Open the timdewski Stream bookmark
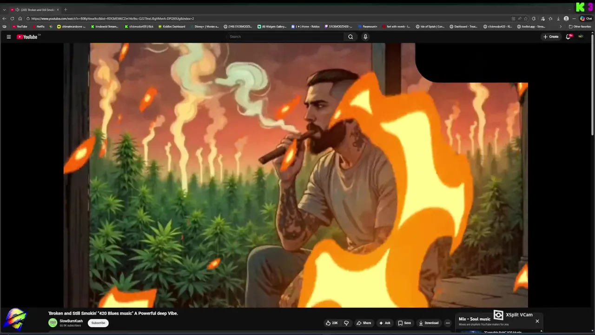 (105, 27)
